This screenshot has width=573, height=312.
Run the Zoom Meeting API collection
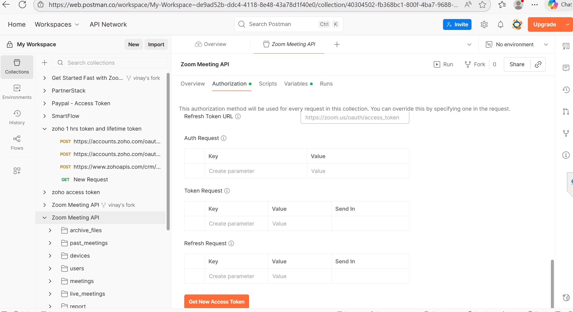click(x=443, y=64)
